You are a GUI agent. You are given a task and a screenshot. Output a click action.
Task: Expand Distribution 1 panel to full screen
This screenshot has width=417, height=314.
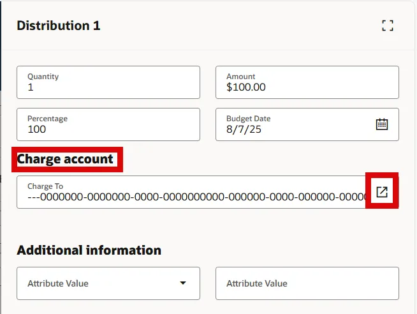click(x=387, y=26)
